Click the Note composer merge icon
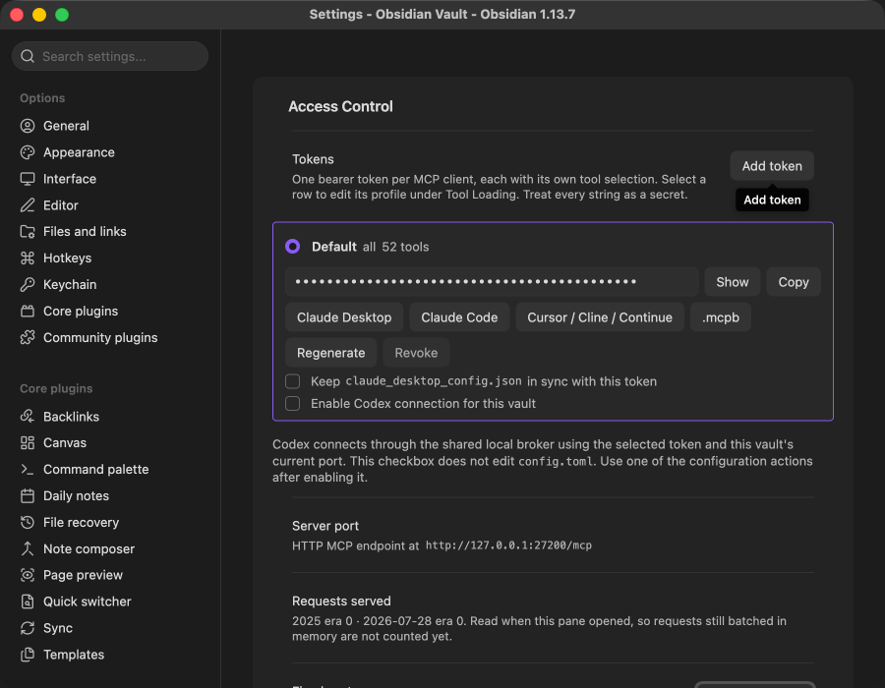Image resolution: width=885 pixels, height=688 pixels. click(x=28, y=548)
